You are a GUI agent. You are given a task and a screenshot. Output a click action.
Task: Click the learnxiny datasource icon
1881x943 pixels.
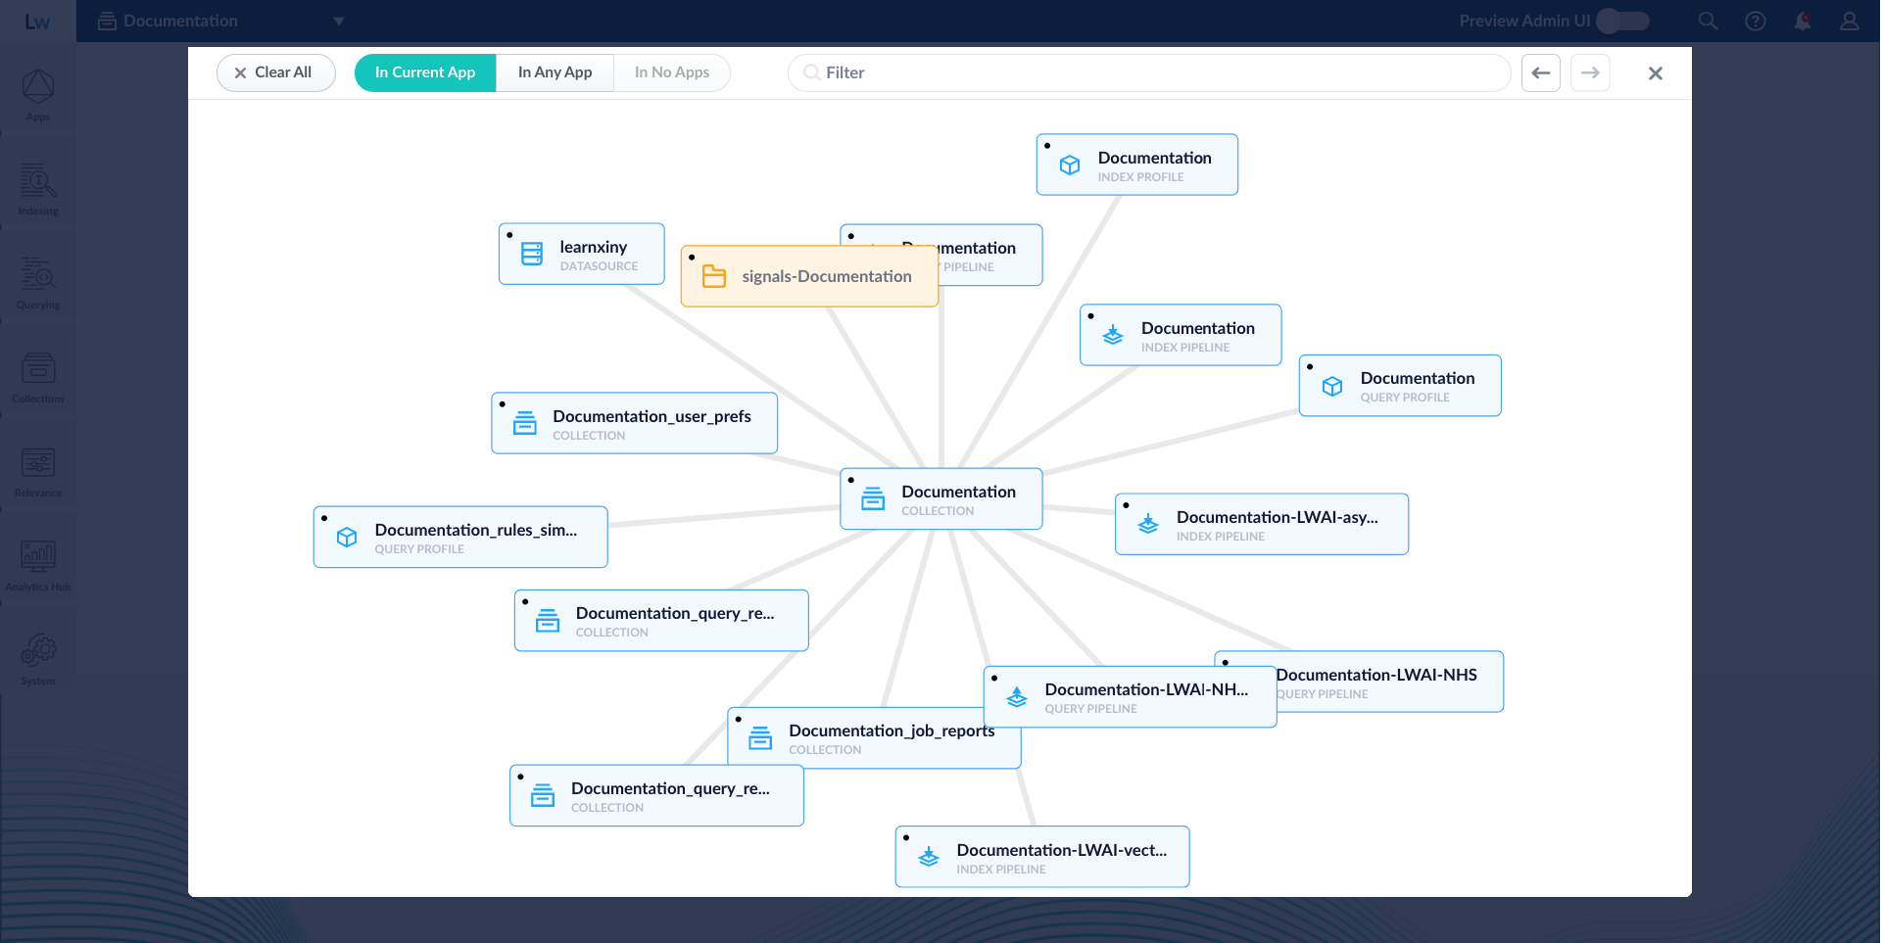532,254
